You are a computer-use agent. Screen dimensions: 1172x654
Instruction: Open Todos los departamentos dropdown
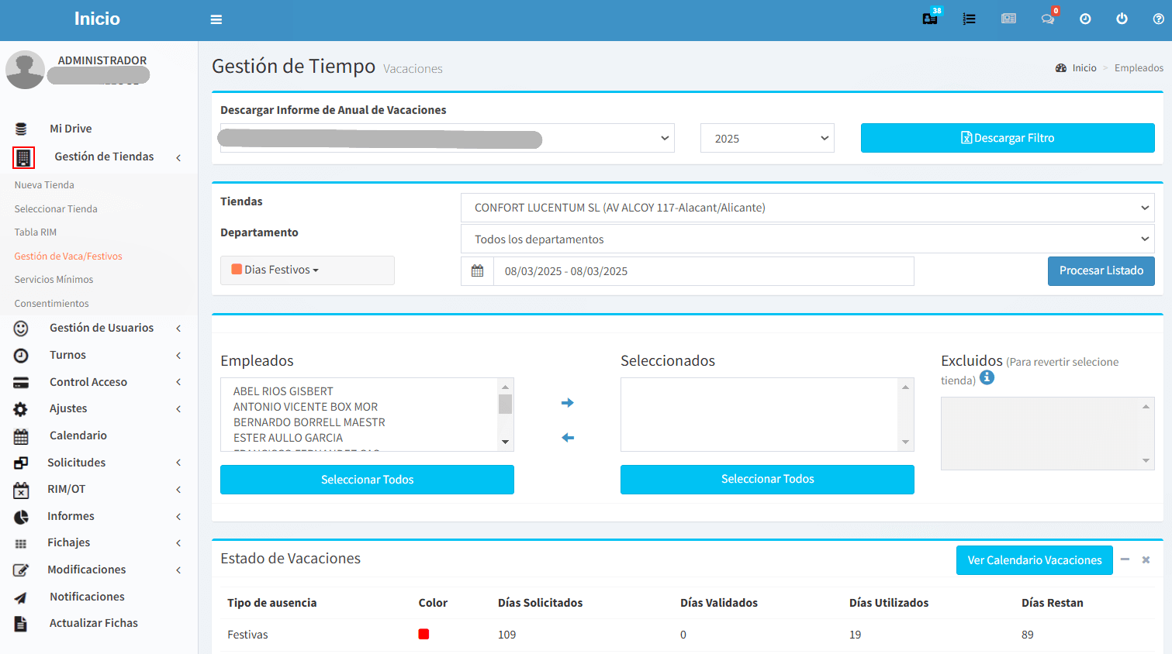[807, 239]
